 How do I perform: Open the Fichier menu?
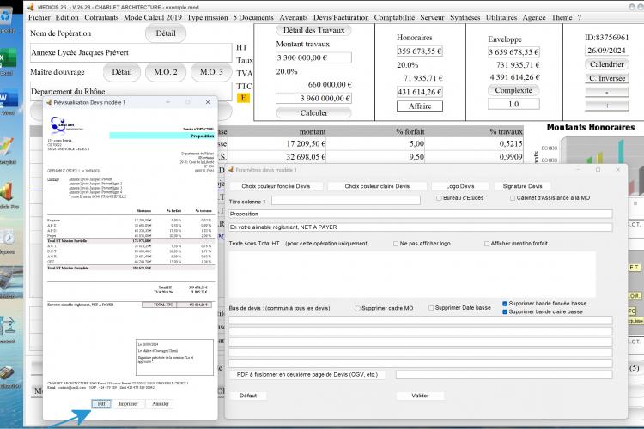coord(39,17)
